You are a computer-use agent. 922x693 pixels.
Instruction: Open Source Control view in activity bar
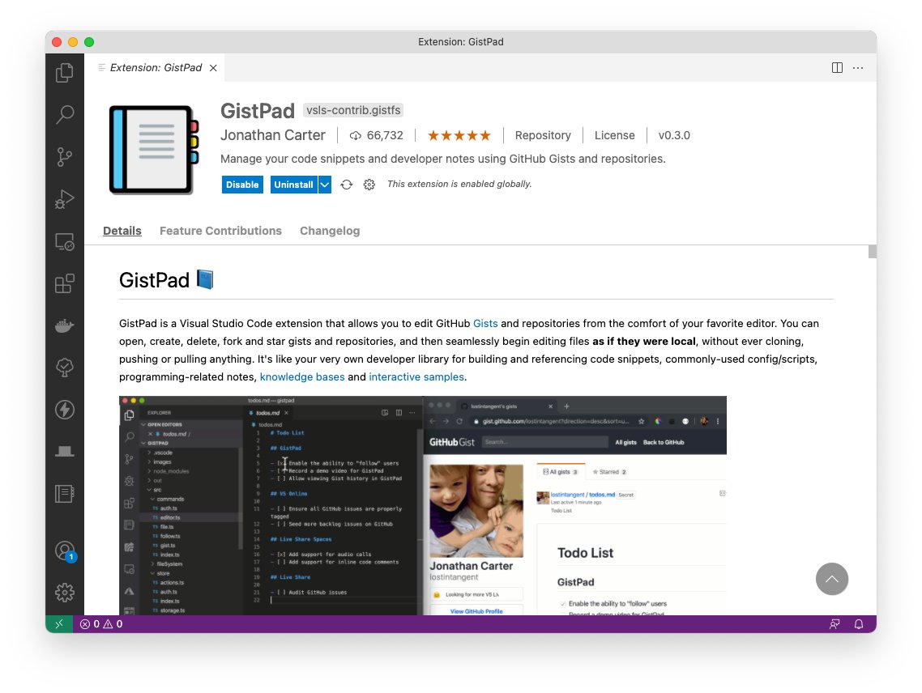pyautogui.click(x=65, y=157)
